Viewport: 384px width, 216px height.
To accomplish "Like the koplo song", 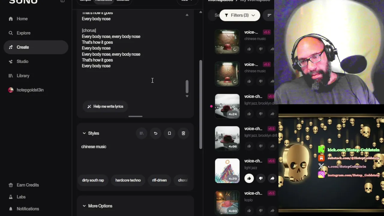I will point(249,211).
